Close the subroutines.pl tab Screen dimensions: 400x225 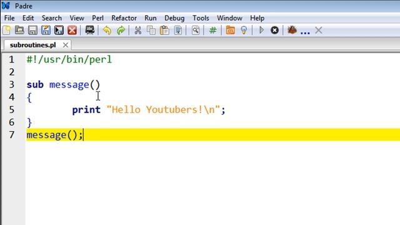(66, 45)
